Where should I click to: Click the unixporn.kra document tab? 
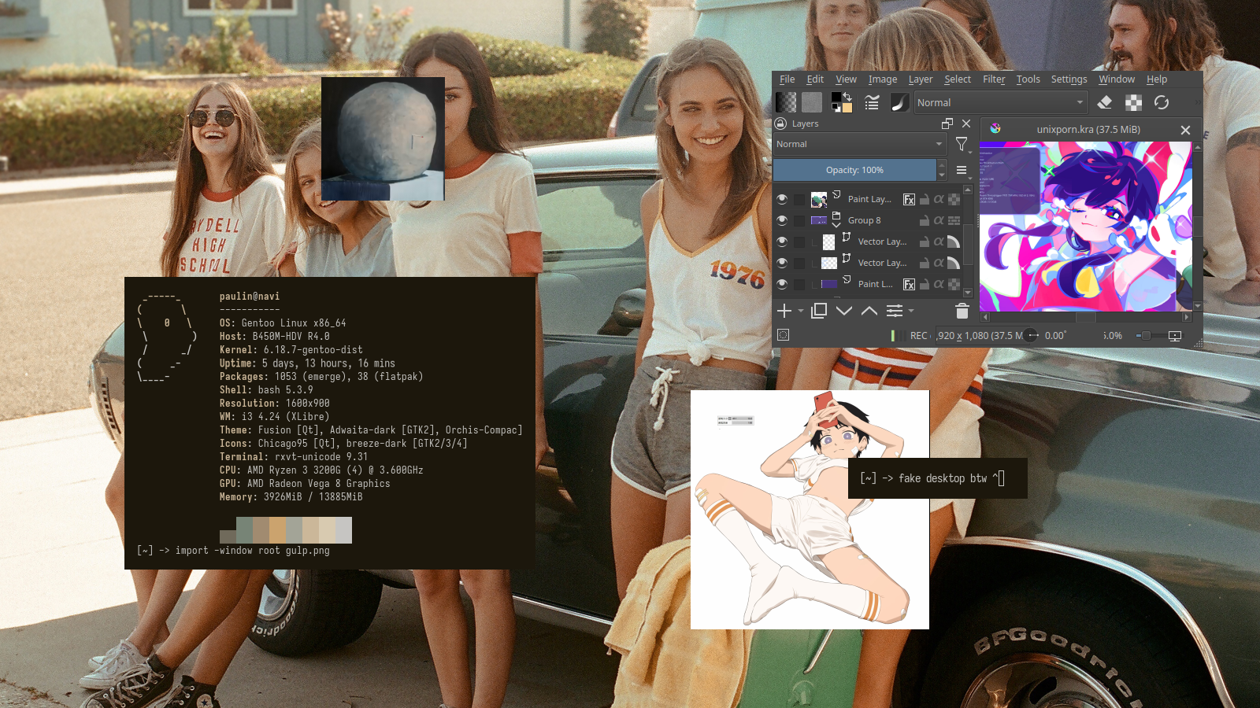pyautogui.click(x=1088, y=130)
